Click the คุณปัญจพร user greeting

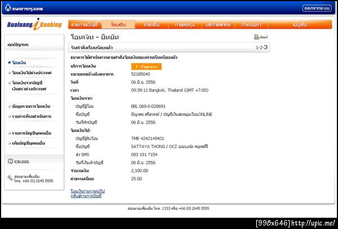(x=18, y=44)
